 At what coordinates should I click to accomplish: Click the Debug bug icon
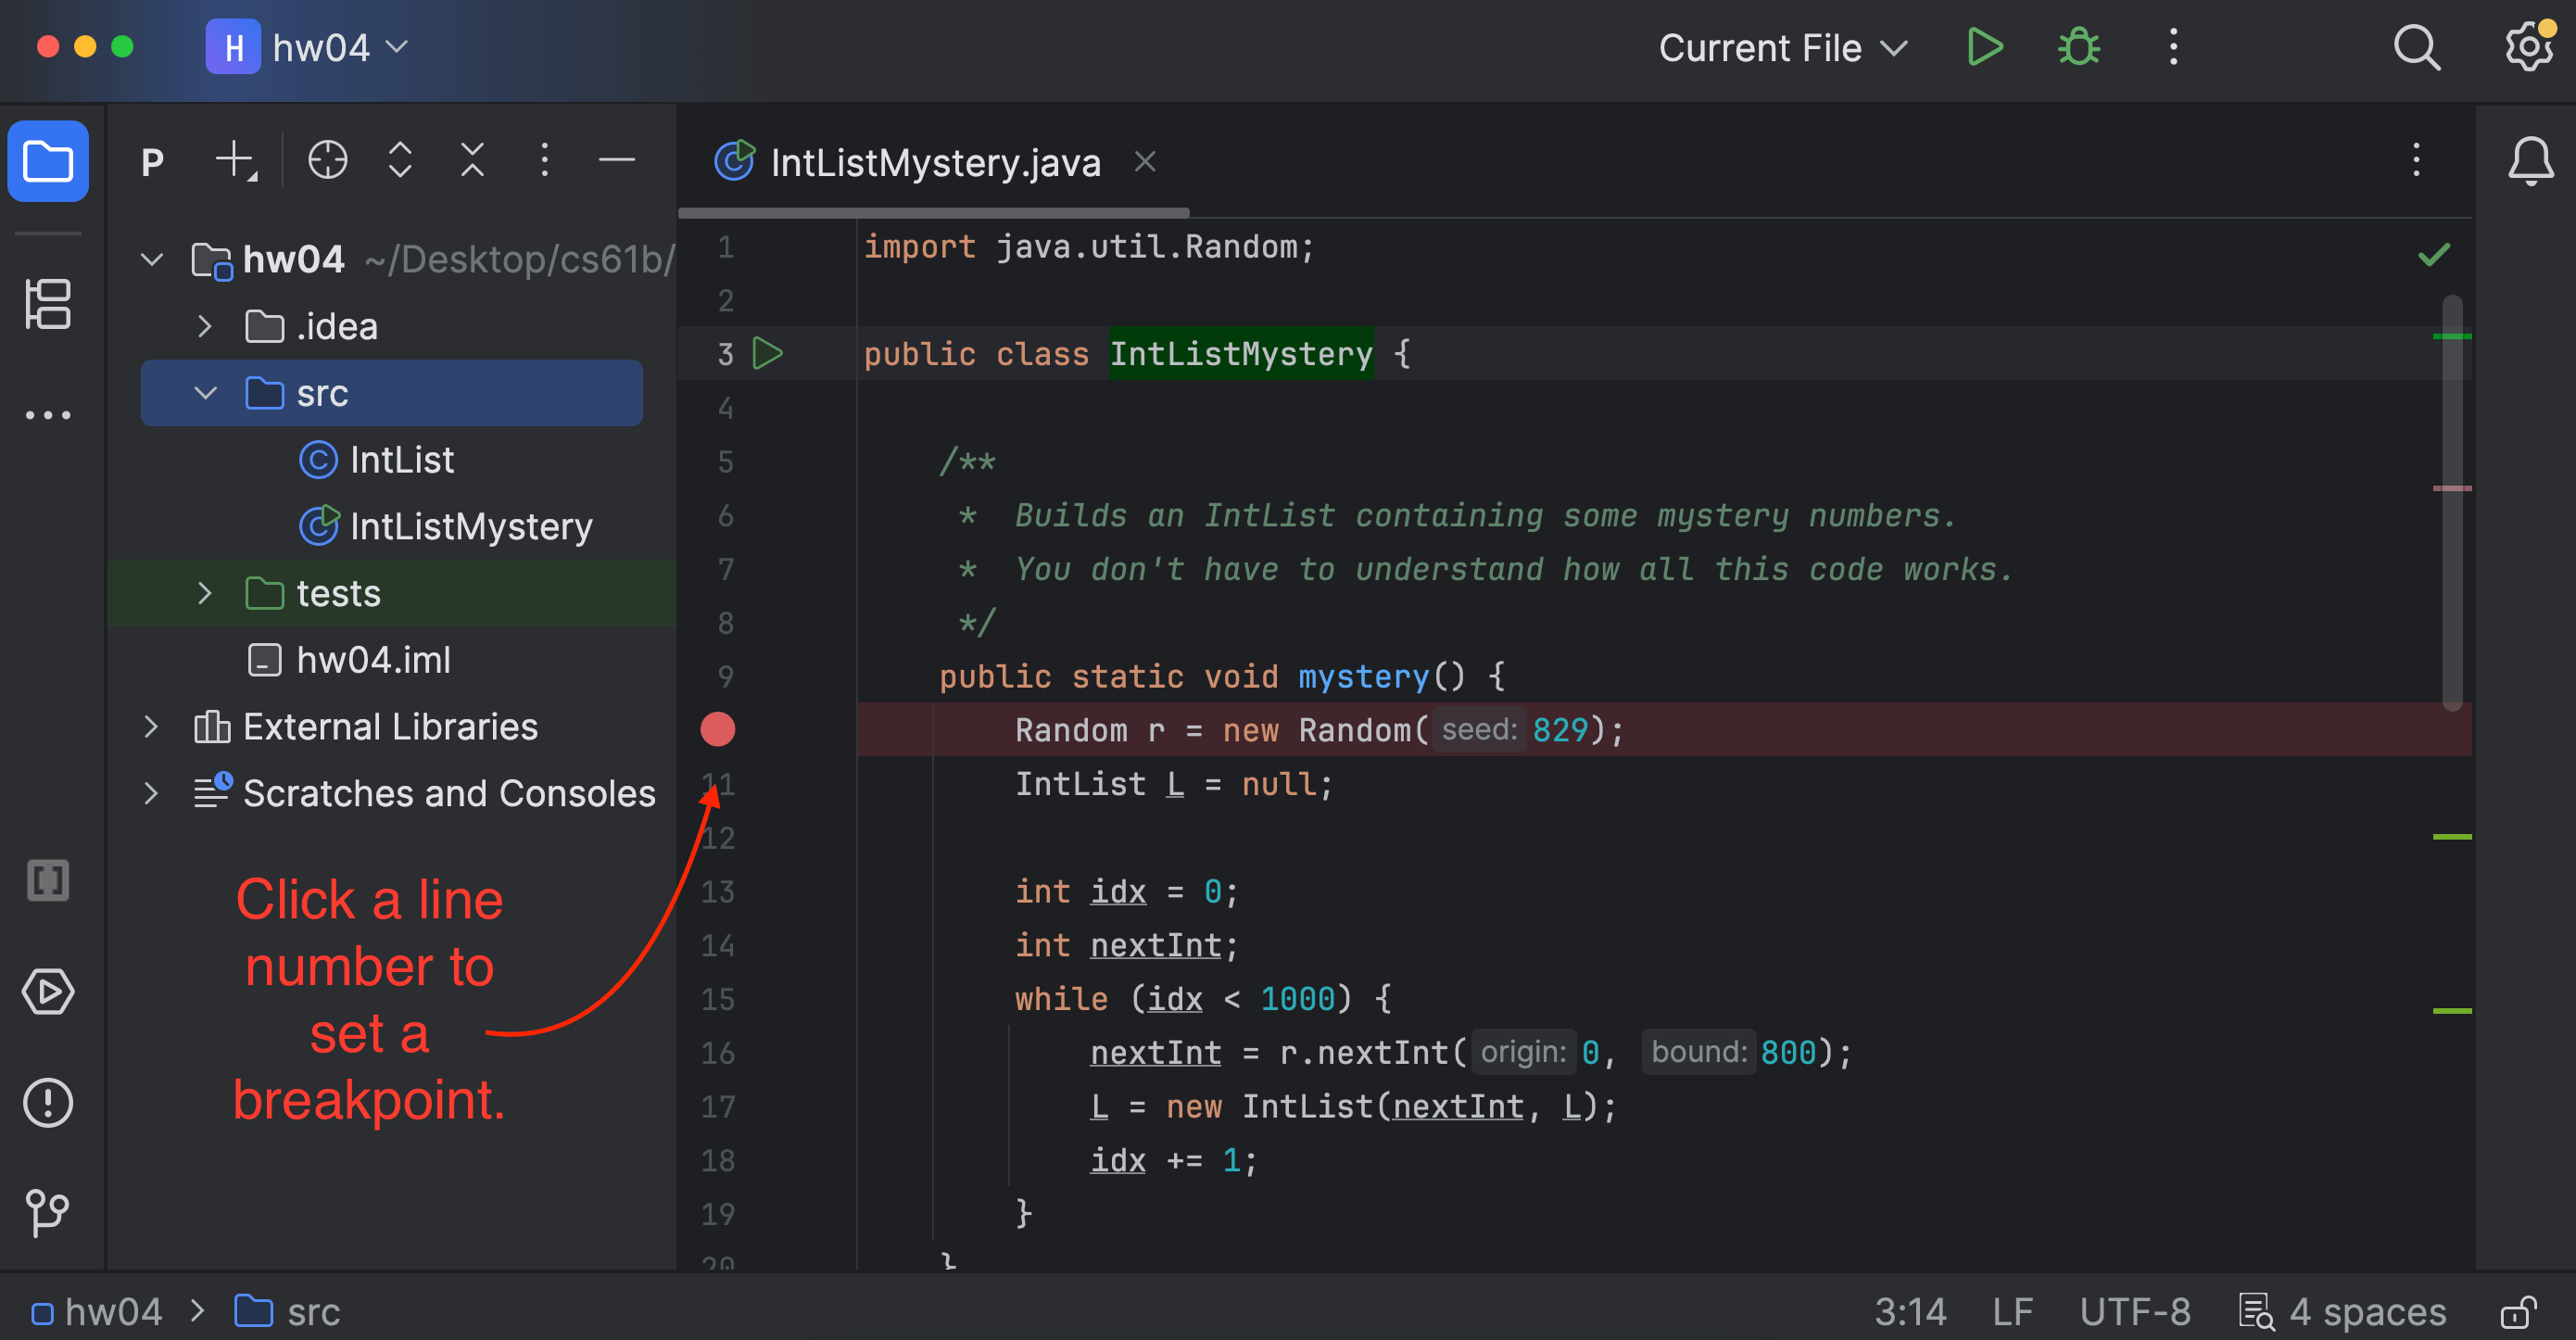click(2078, 47)
